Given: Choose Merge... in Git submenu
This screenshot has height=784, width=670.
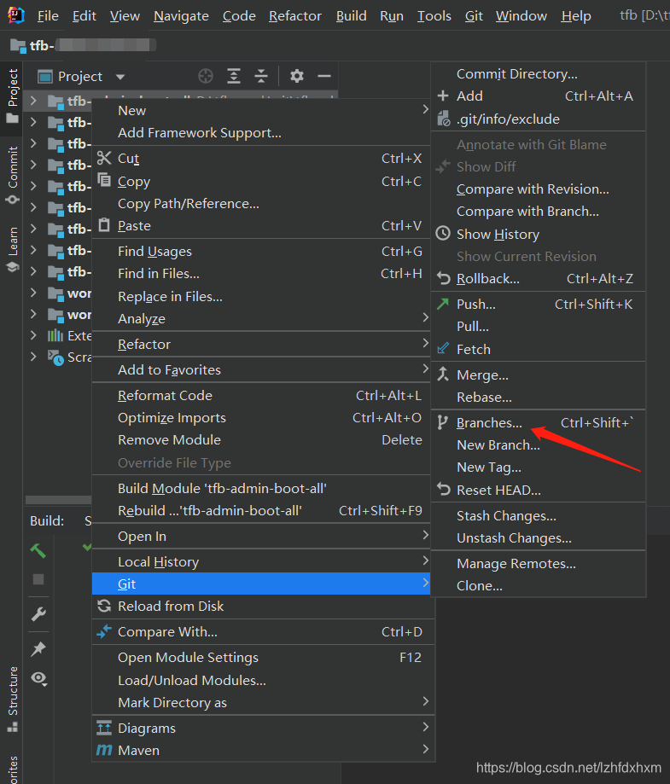Looking at the screenshot, I should coord(539,375).
